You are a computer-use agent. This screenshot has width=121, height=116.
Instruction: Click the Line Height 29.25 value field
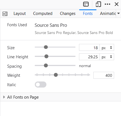click(89, 57)
